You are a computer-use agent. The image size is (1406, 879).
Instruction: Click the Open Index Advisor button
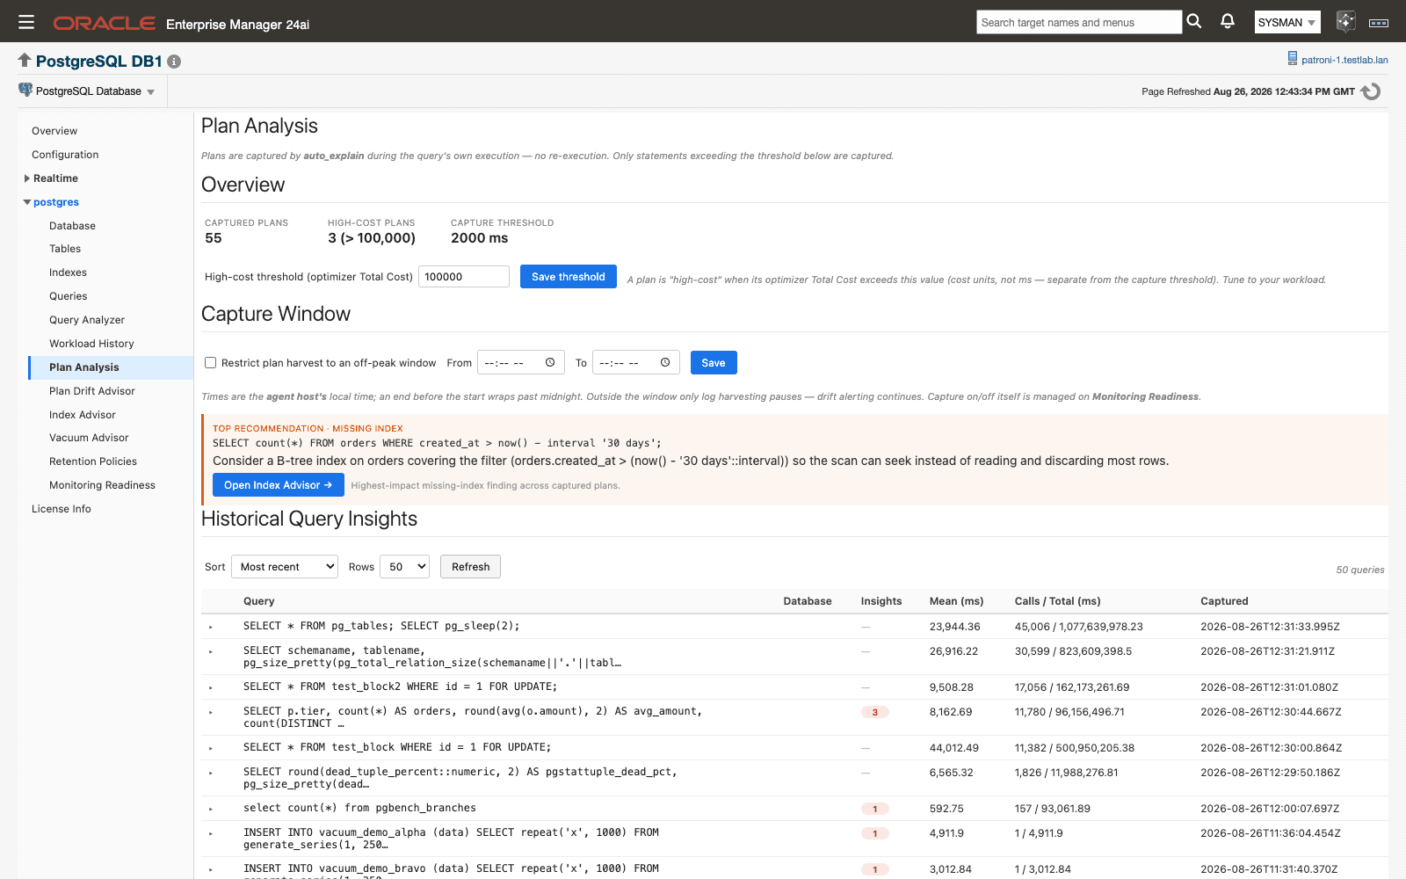pos(278,484)
